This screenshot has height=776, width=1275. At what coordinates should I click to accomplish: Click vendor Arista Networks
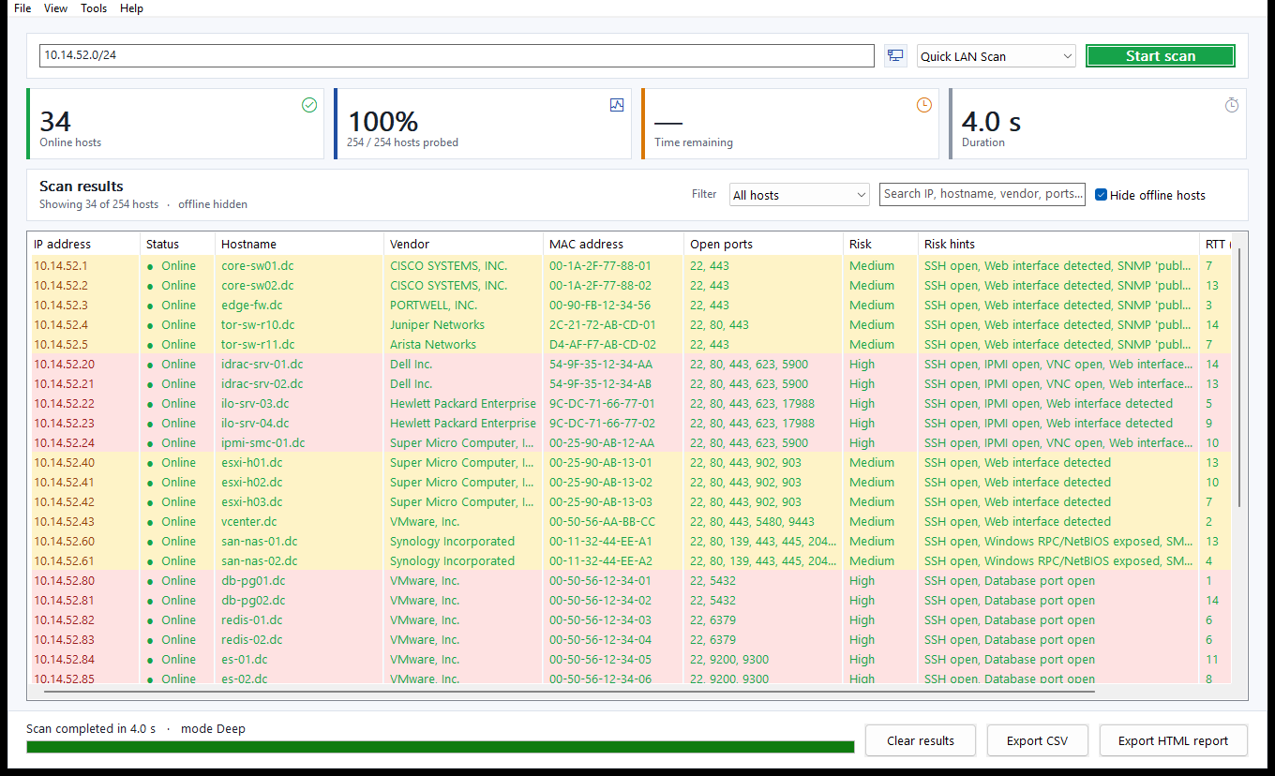pos(433,345)
